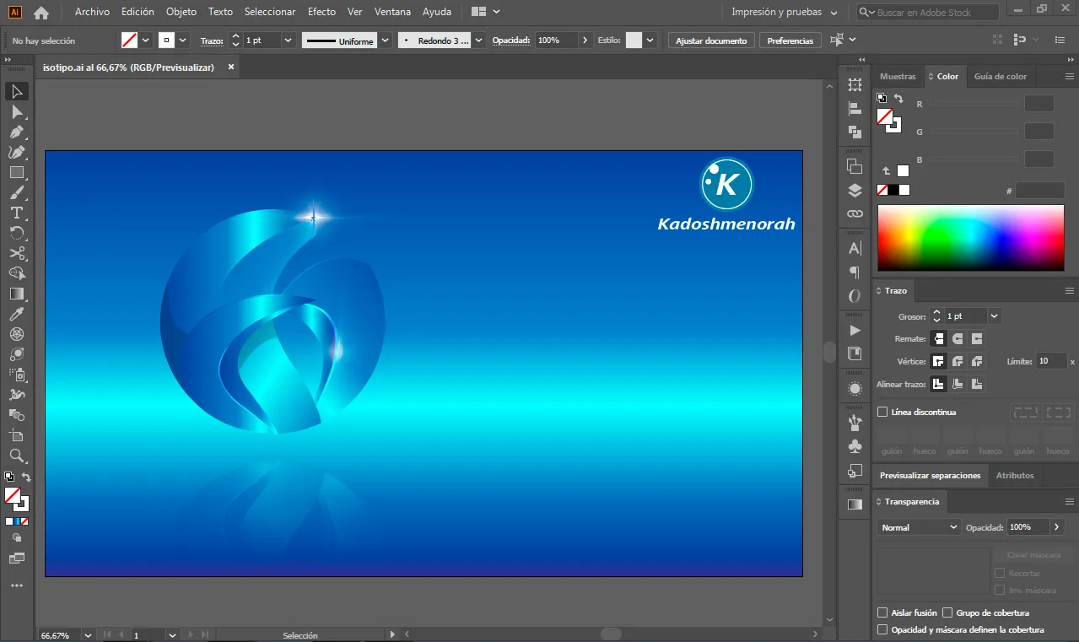This screenshot has width=1079, height=642.
Task: Open the Character panel icon
Action: point(855,249)
